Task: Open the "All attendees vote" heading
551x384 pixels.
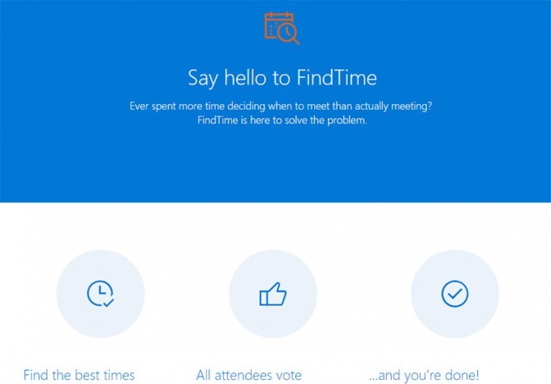Action: [x=249, y=375]
